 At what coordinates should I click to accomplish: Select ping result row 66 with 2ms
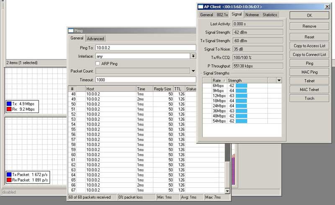pyautogui.click(x=147, y=185)
